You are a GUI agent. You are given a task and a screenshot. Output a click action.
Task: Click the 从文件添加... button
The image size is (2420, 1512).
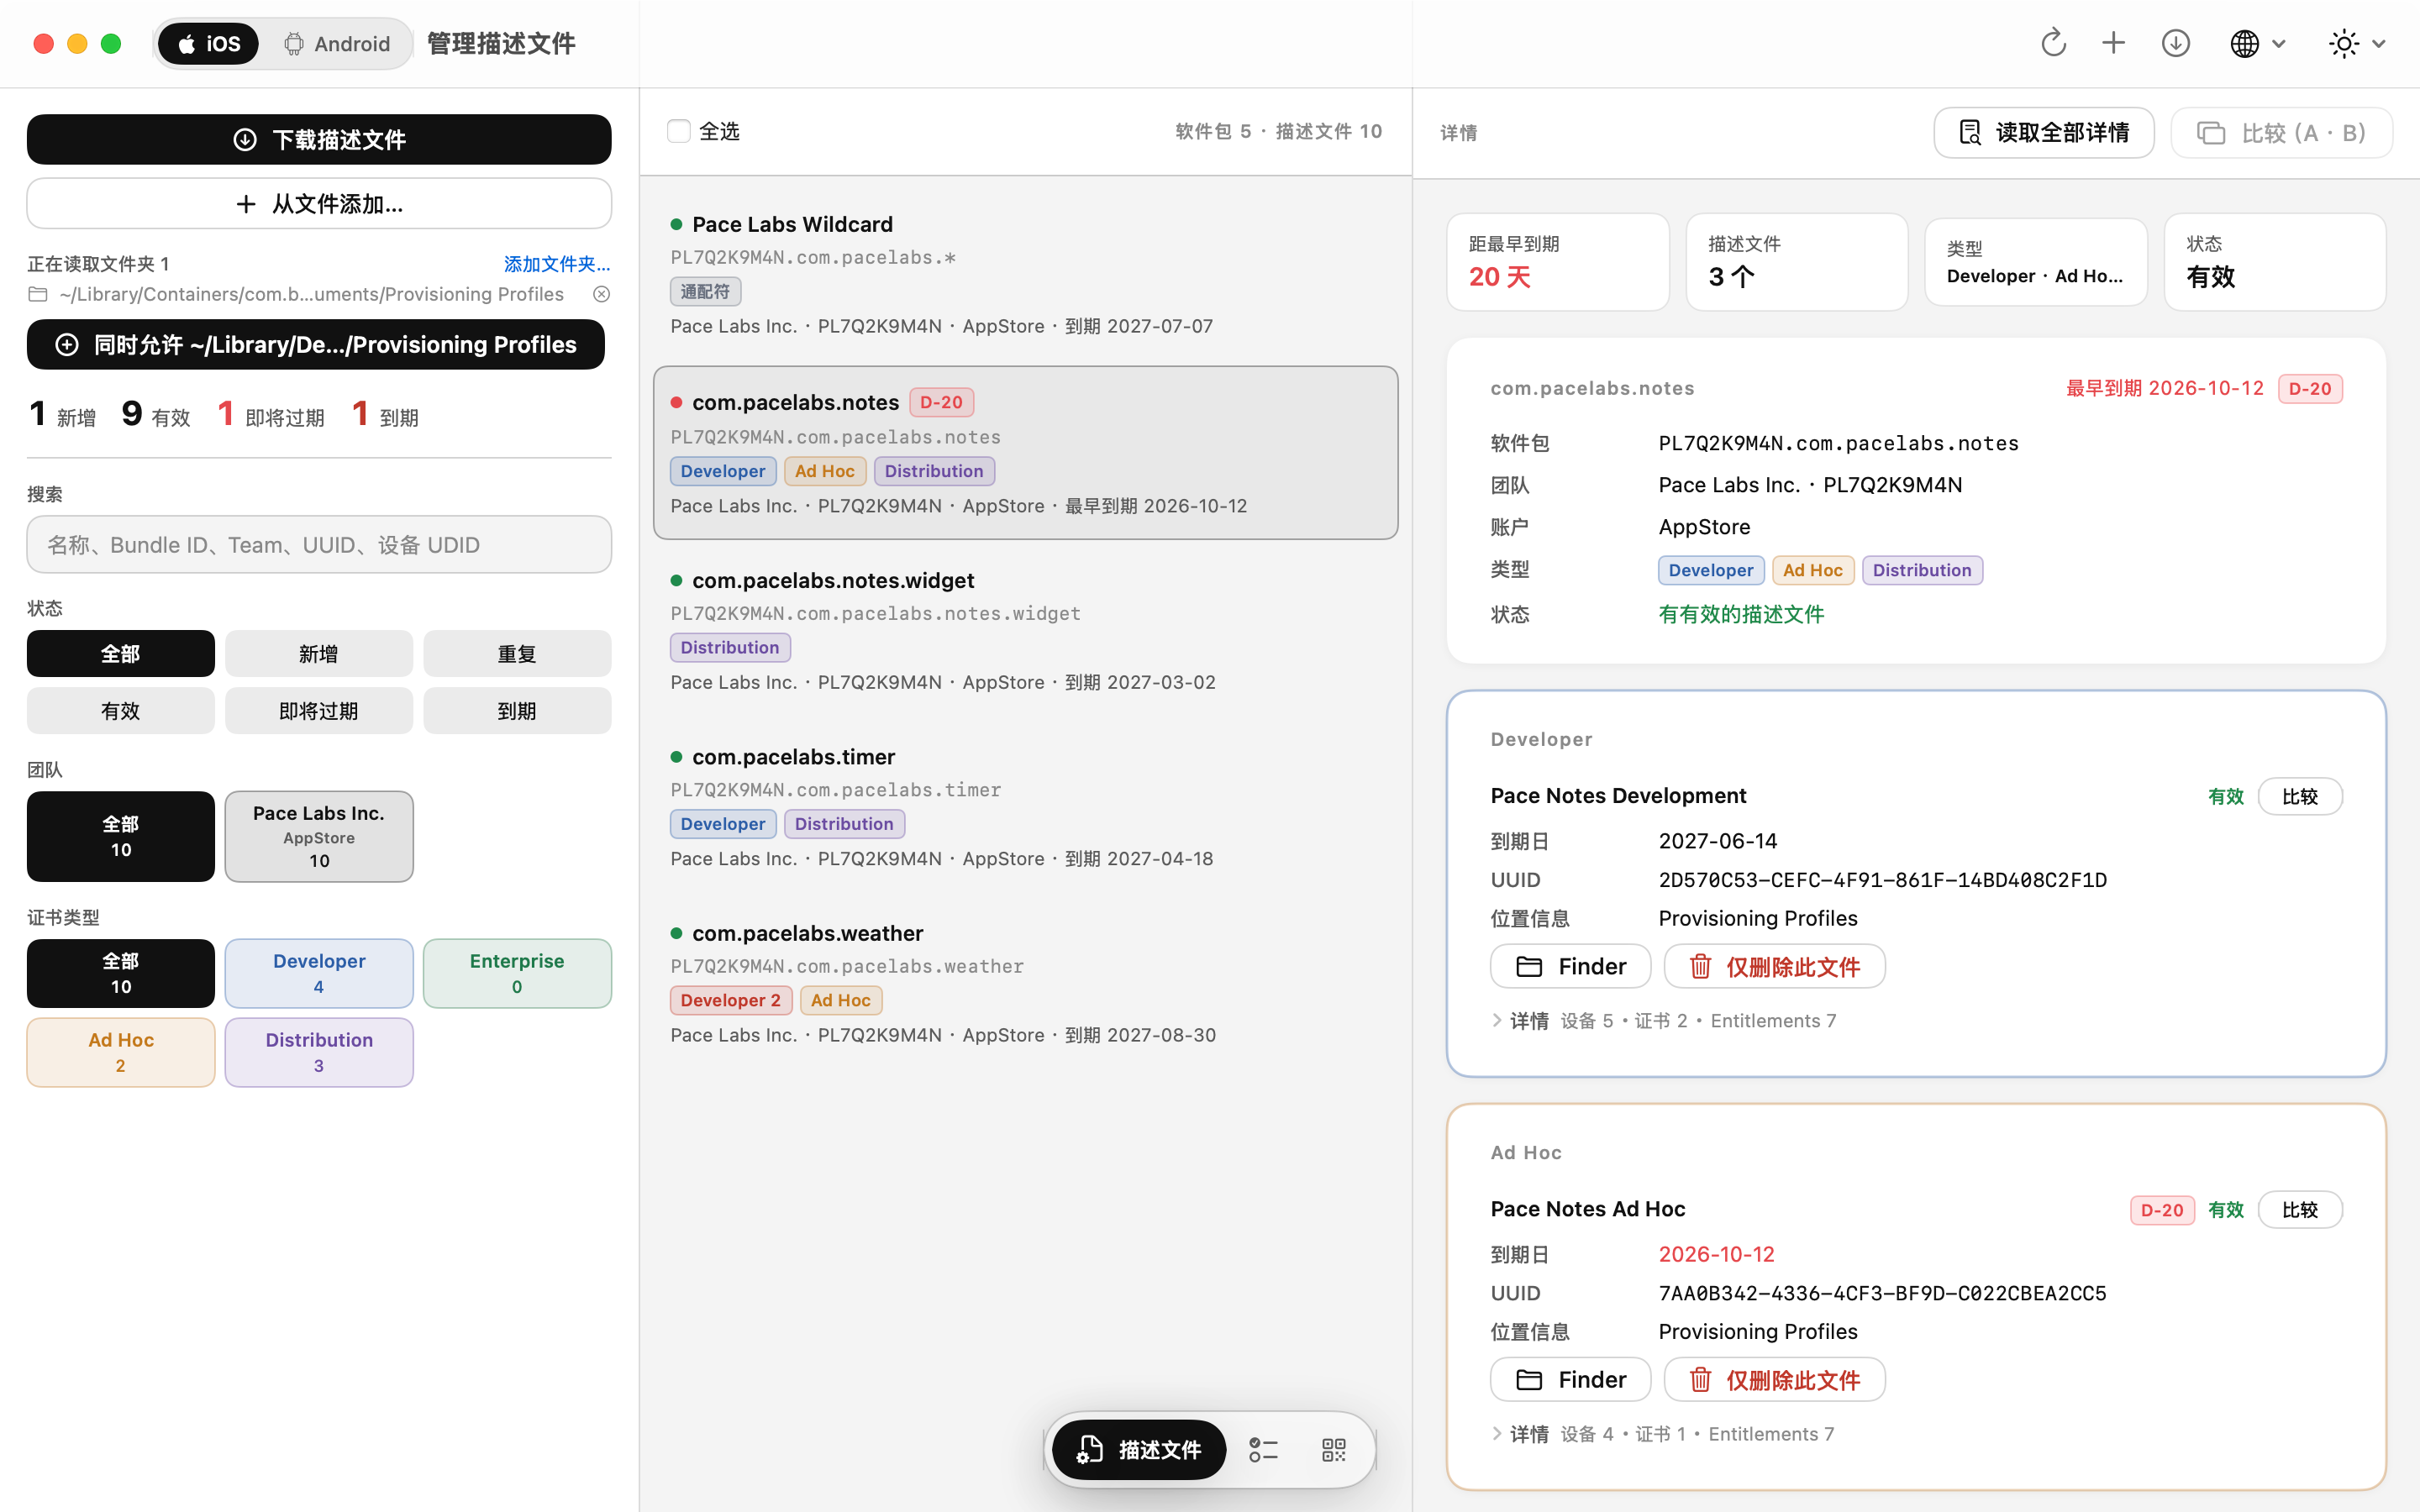(319, 204)
